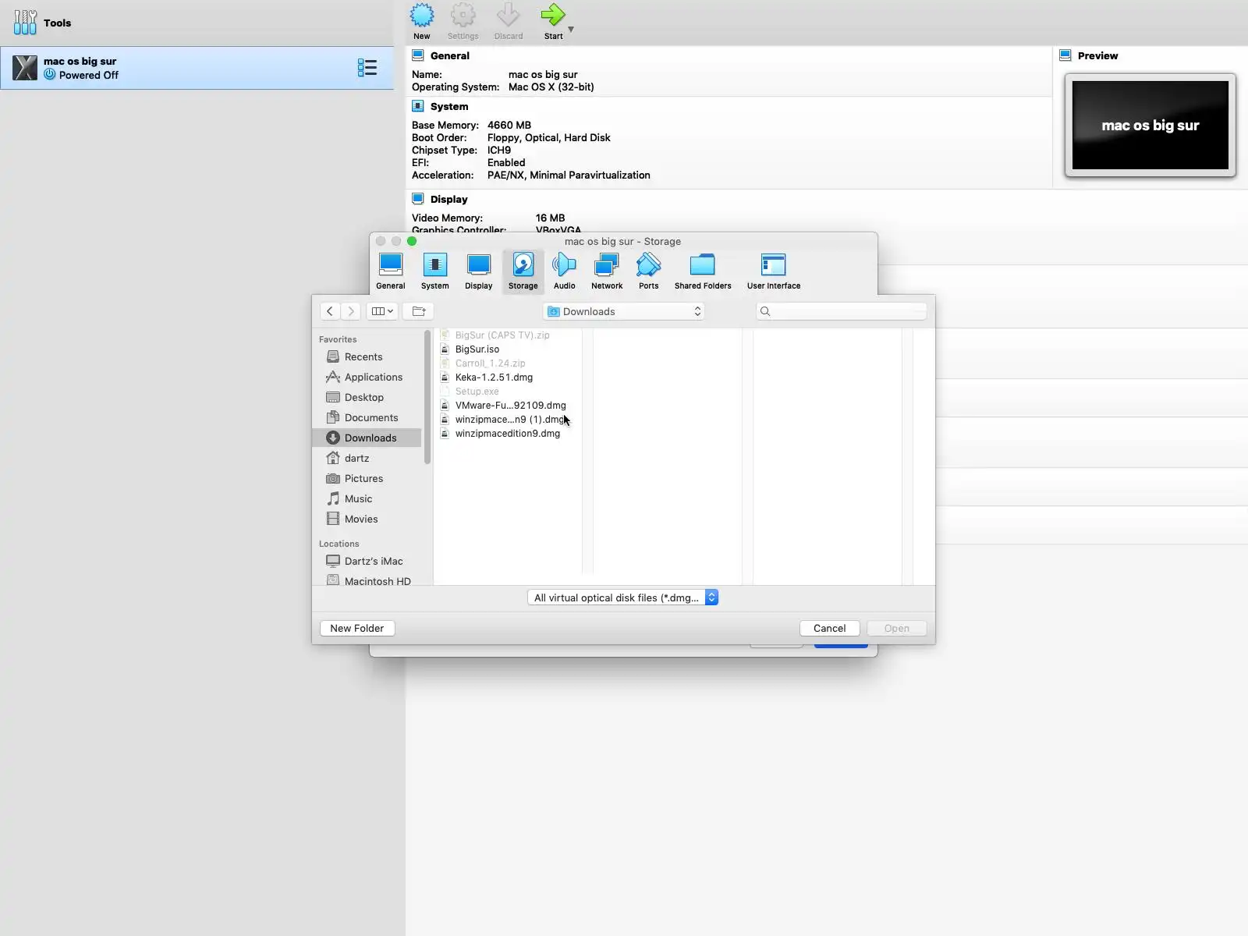The height and width of the screenshot is (936, 1248).
Task: Click the file dialog search field
Action: coord(842,311)
